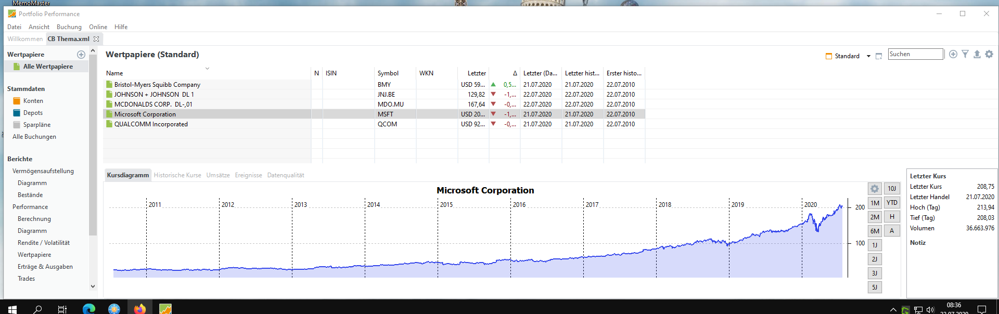The height and width of the screenshot is (314, 999).
Task: Open Windows taskbar search
Action: 37,309
